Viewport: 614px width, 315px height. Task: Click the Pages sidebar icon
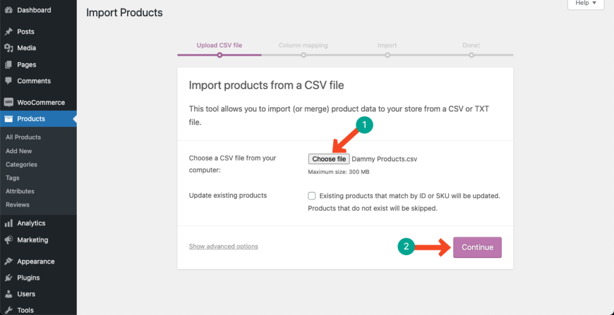point(8,65)
